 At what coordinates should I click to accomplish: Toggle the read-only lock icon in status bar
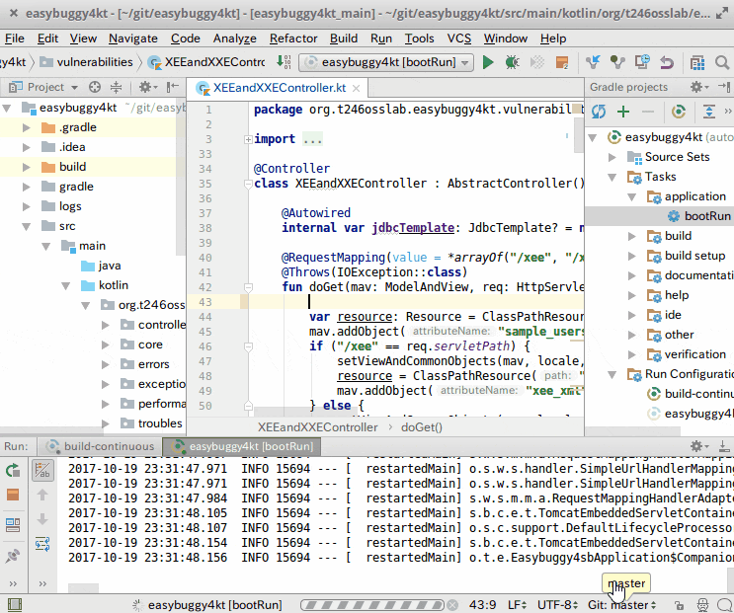coord(679,605)
